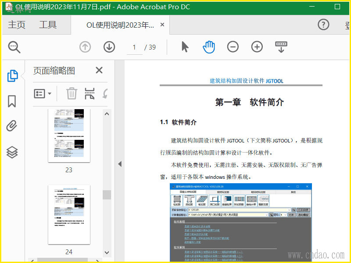Click the thumbnail label 24
Screen dimensions: 351x263
pyautogui.click(x=69, y=252)
